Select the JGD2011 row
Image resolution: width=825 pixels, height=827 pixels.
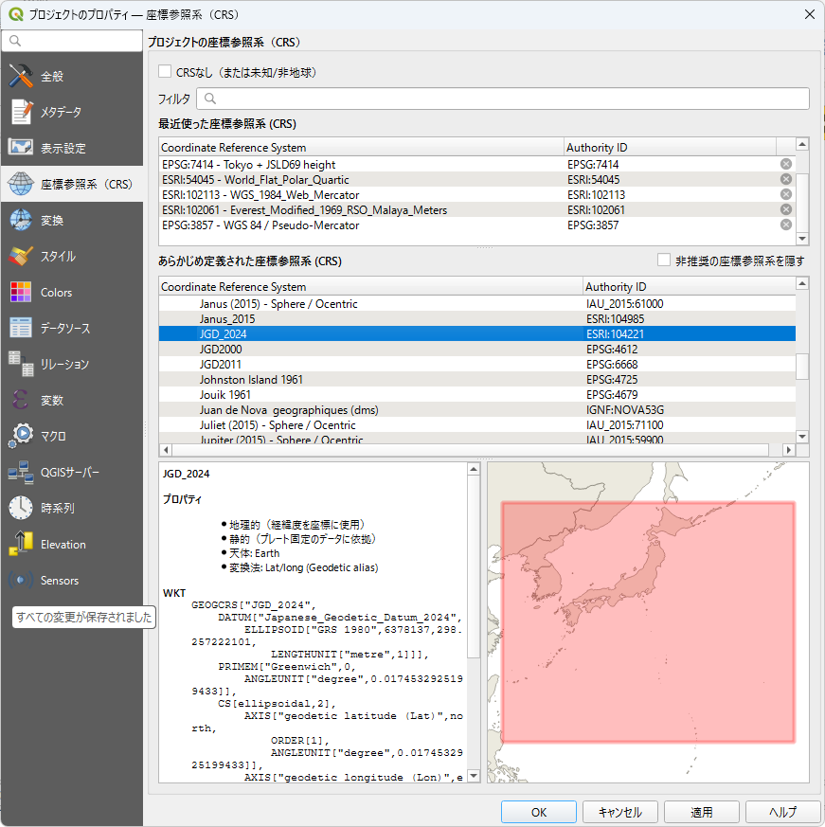click(477, 365)
